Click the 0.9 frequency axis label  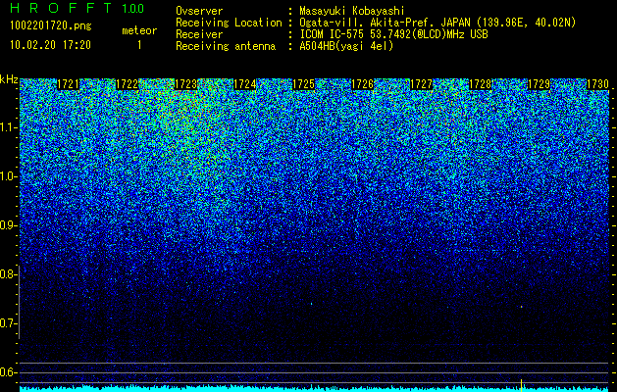coord(8,225)
